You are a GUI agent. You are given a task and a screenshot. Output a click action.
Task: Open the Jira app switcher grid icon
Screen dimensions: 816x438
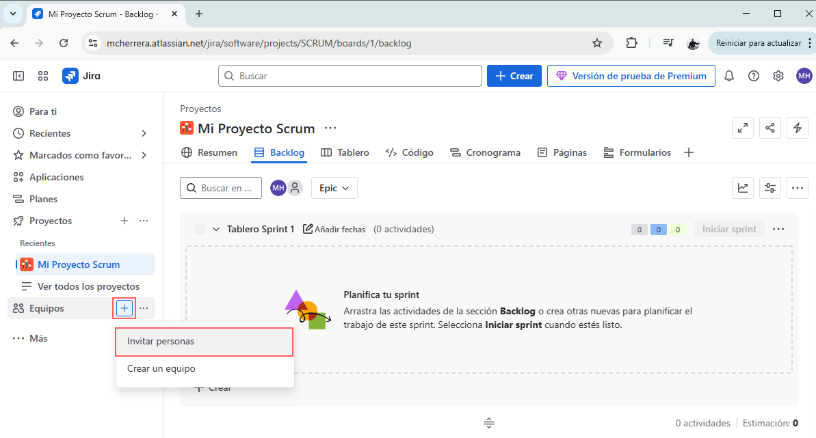[x=43, y=76]
